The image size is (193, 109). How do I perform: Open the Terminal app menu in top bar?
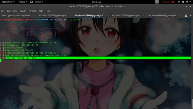point(37,2)
